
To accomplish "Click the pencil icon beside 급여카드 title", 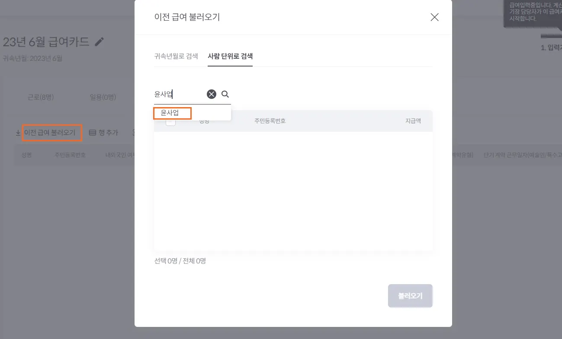I will (100, 41).
